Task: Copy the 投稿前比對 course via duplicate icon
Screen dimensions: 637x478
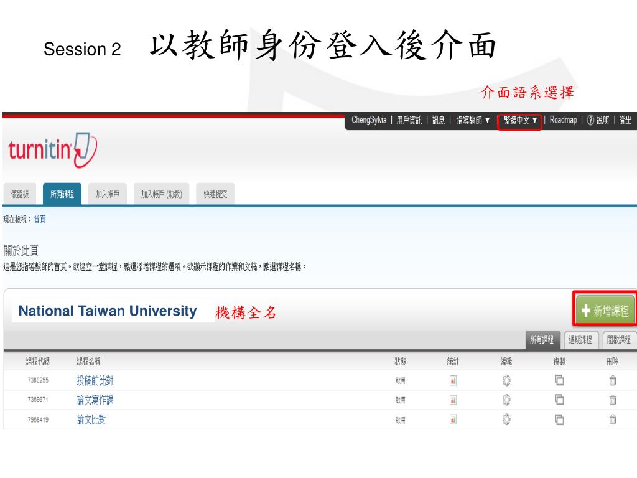Action: [x=559, y=380]
